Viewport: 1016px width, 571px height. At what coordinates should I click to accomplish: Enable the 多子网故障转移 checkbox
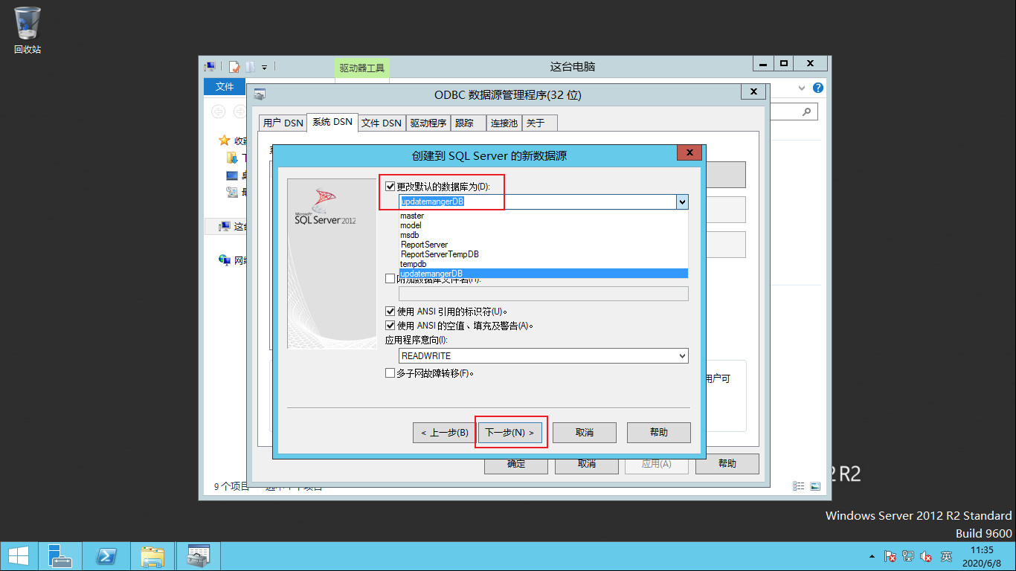pyautogui.click(x=390, y=372)
